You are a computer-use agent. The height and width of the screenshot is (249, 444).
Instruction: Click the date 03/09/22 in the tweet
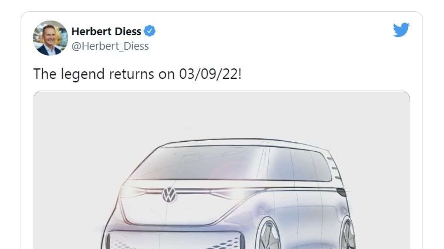[208, 74]
